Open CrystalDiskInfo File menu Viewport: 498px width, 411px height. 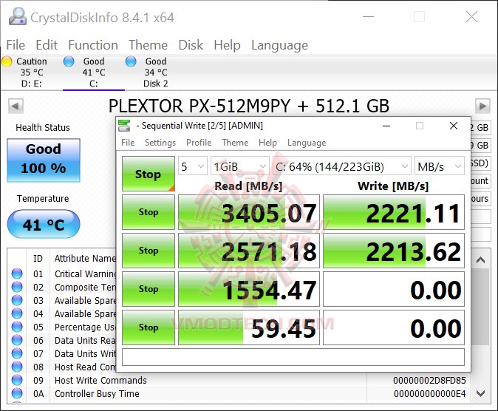pos(16,45)
